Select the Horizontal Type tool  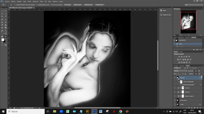click(6, 31)
